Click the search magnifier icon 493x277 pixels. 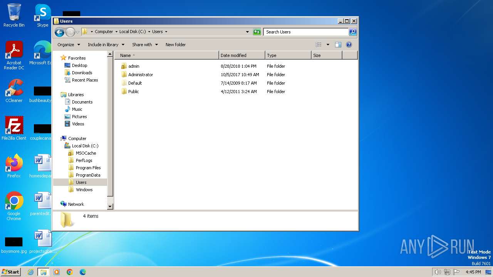tap(353, 32)
